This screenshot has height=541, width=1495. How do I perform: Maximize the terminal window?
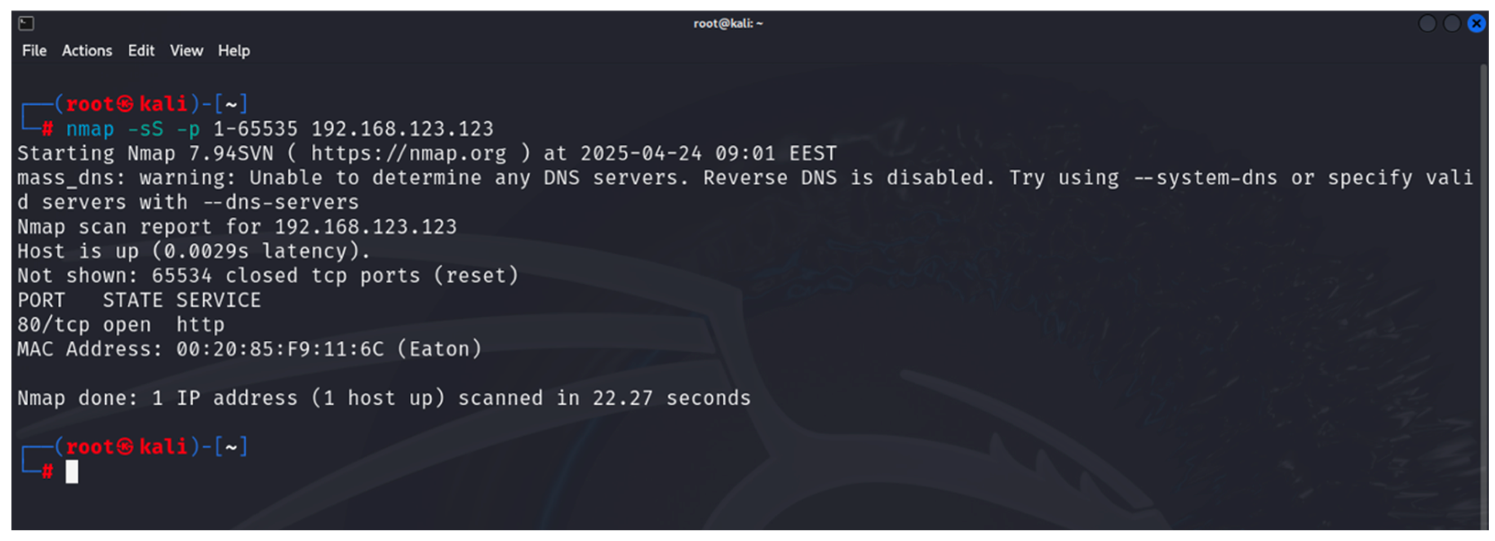[x=1452, y=24]
